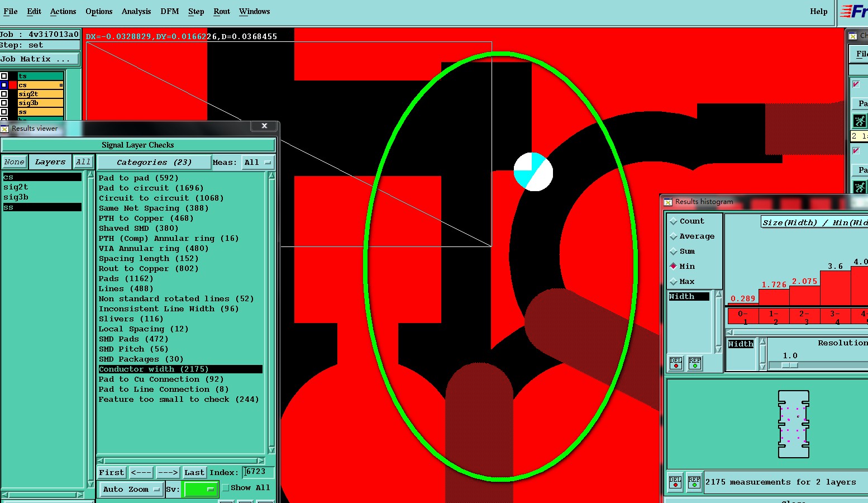
Task: Click the small grid marker on cs layer
Action: tap(61, 85)
